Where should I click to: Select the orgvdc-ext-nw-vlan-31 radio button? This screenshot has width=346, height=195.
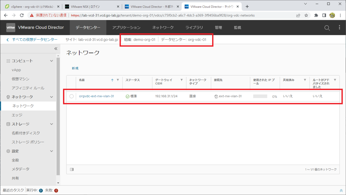72,96
